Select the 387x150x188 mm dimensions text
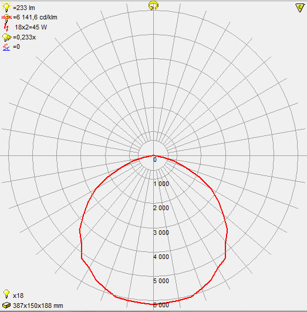 pos(38,306)
